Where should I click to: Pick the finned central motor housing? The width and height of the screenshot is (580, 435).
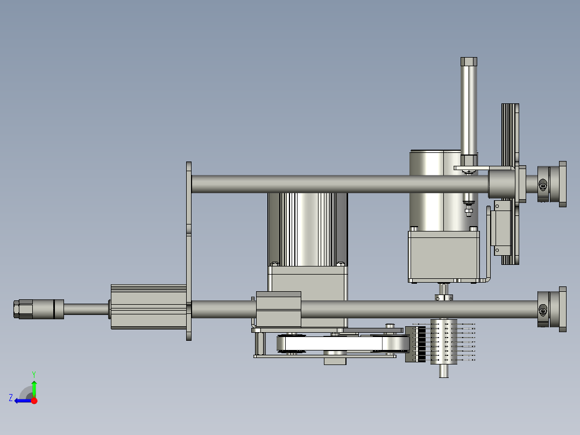307,229
